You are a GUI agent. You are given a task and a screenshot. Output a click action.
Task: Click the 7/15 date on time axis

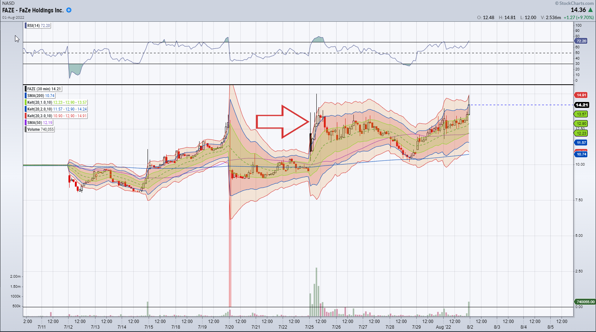(x=149, y=327)
